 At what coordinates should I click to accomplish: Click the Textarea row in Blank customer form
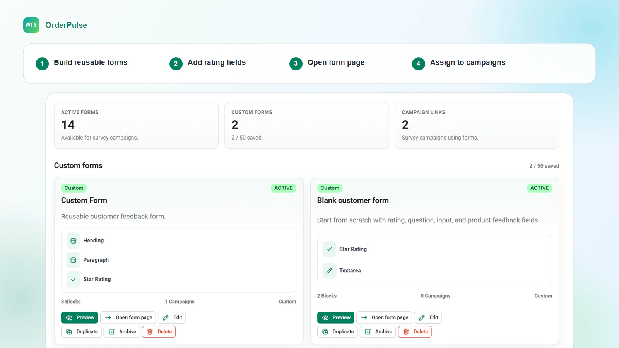click(435, 271)
